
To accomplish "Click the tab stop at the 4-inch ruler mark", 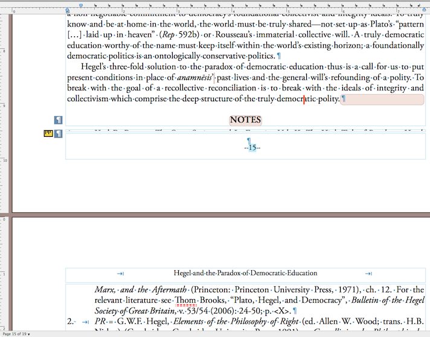I will (233, 5).
